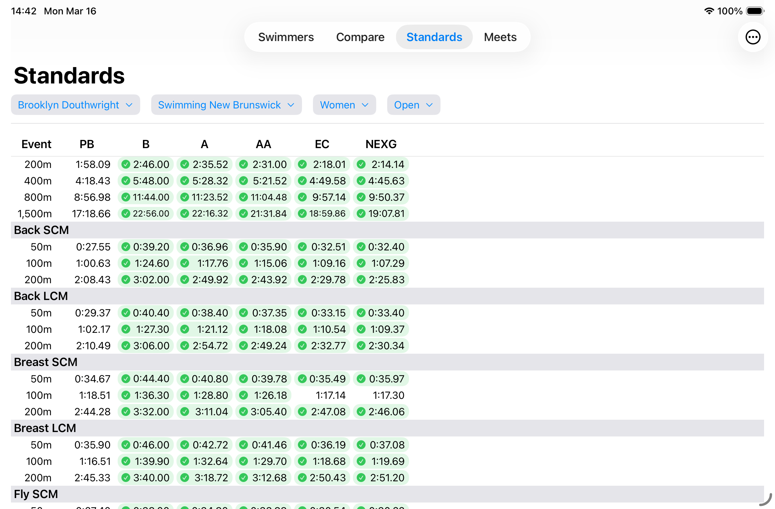
Task: Click the NEXG column header
Action: (x=381, y=144)
